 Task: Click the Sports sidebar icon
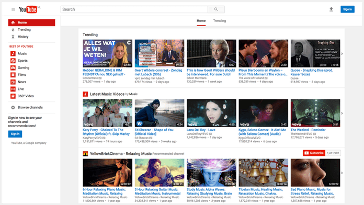click(x=13, y=61)
